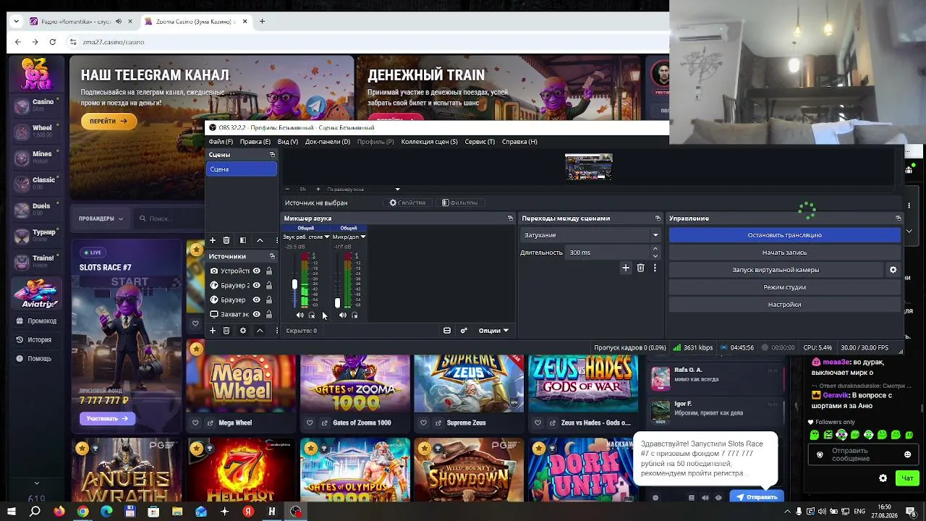Add a new source in Sources panel
Screen dimensions: 926x521
click(213, 331)
